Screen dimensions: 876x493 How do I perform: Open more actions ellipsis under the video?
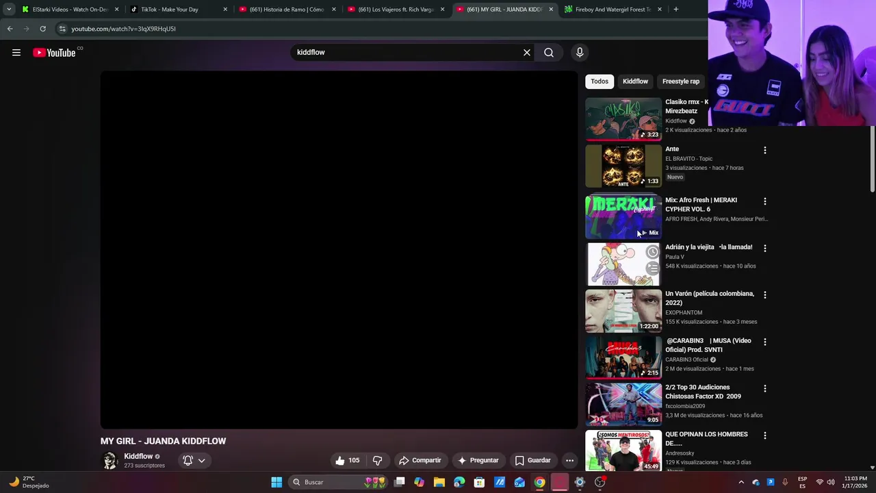click(x=569, y=460)
